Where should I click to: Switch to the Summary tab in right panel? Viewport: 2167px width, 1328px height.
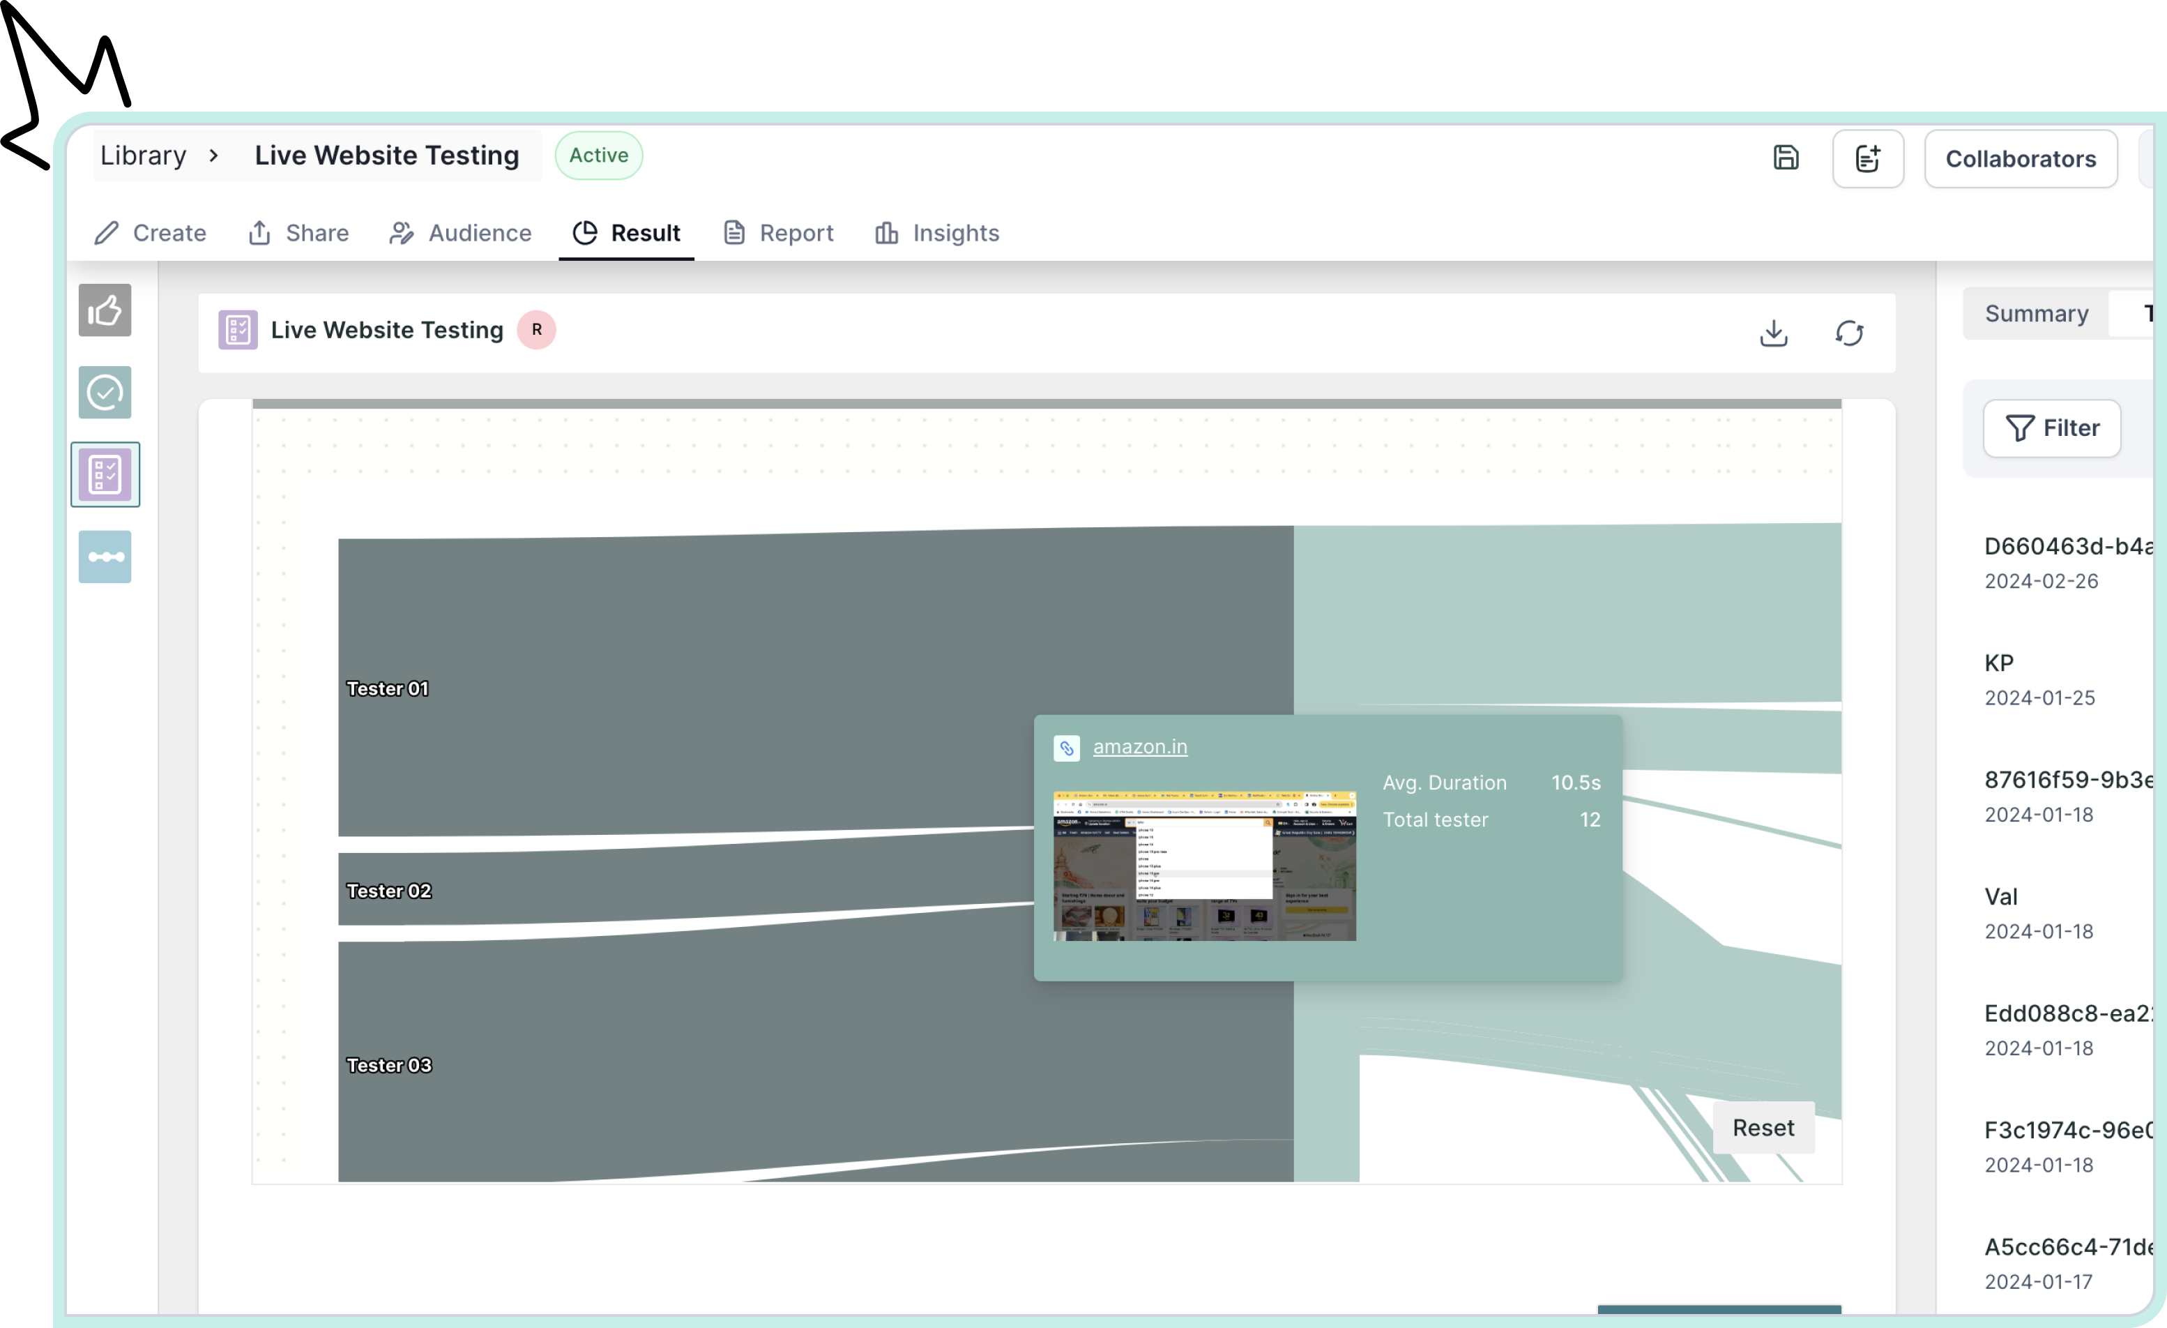tap(2036, 313)
